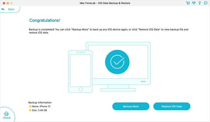Open the feedback chat bubble icon

(x=206, y=3)
